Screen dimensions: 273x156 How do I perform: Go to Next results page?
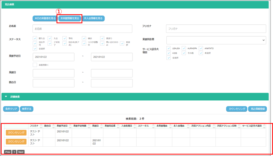pyautogui.click(x=21, y=152)
